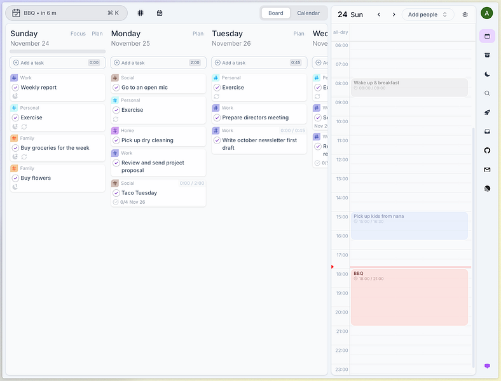The height and width of the screenshot is (381, 501).
Task: Go to previous day in calendar
Action: (x=379, y=15)
